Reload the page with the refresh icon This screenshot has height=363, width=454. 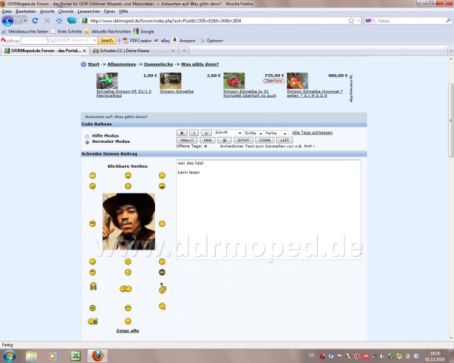point(35,20)
